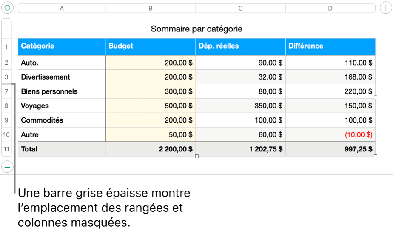Click the table select circle handle
The width and height of the screenshot is (393, 234).
pos(7,8)
